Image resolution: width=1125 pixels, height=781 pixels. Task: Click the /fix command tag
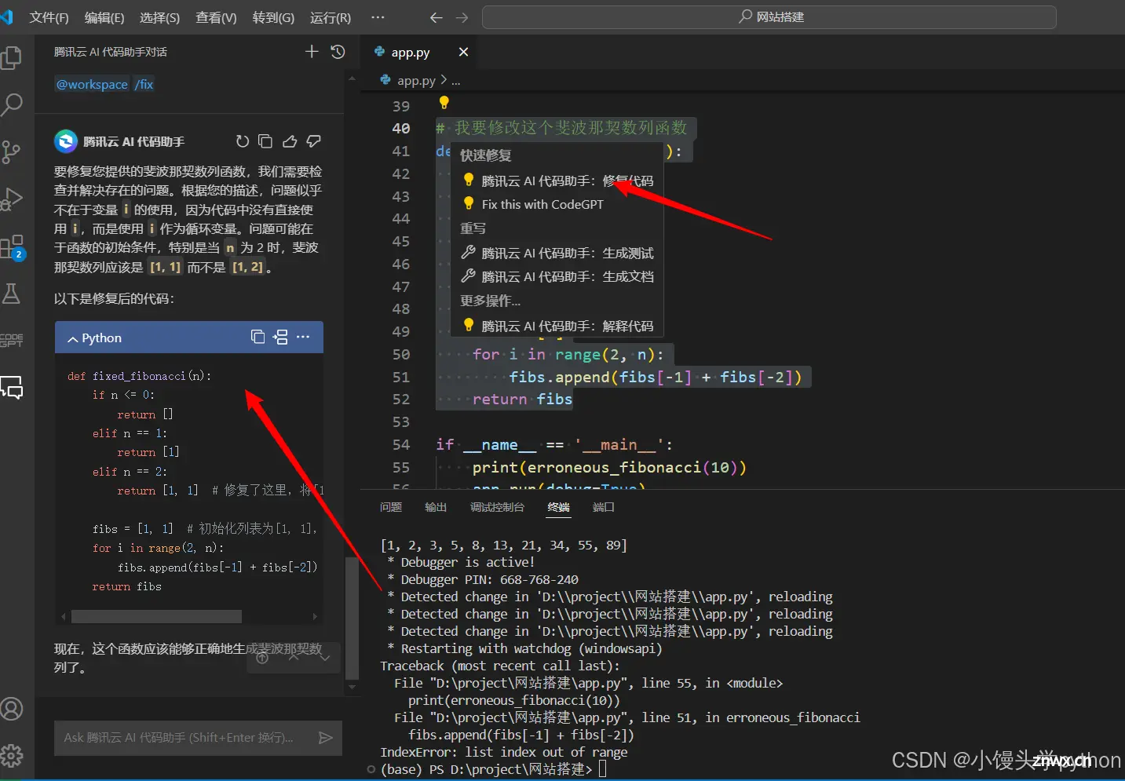144,84
